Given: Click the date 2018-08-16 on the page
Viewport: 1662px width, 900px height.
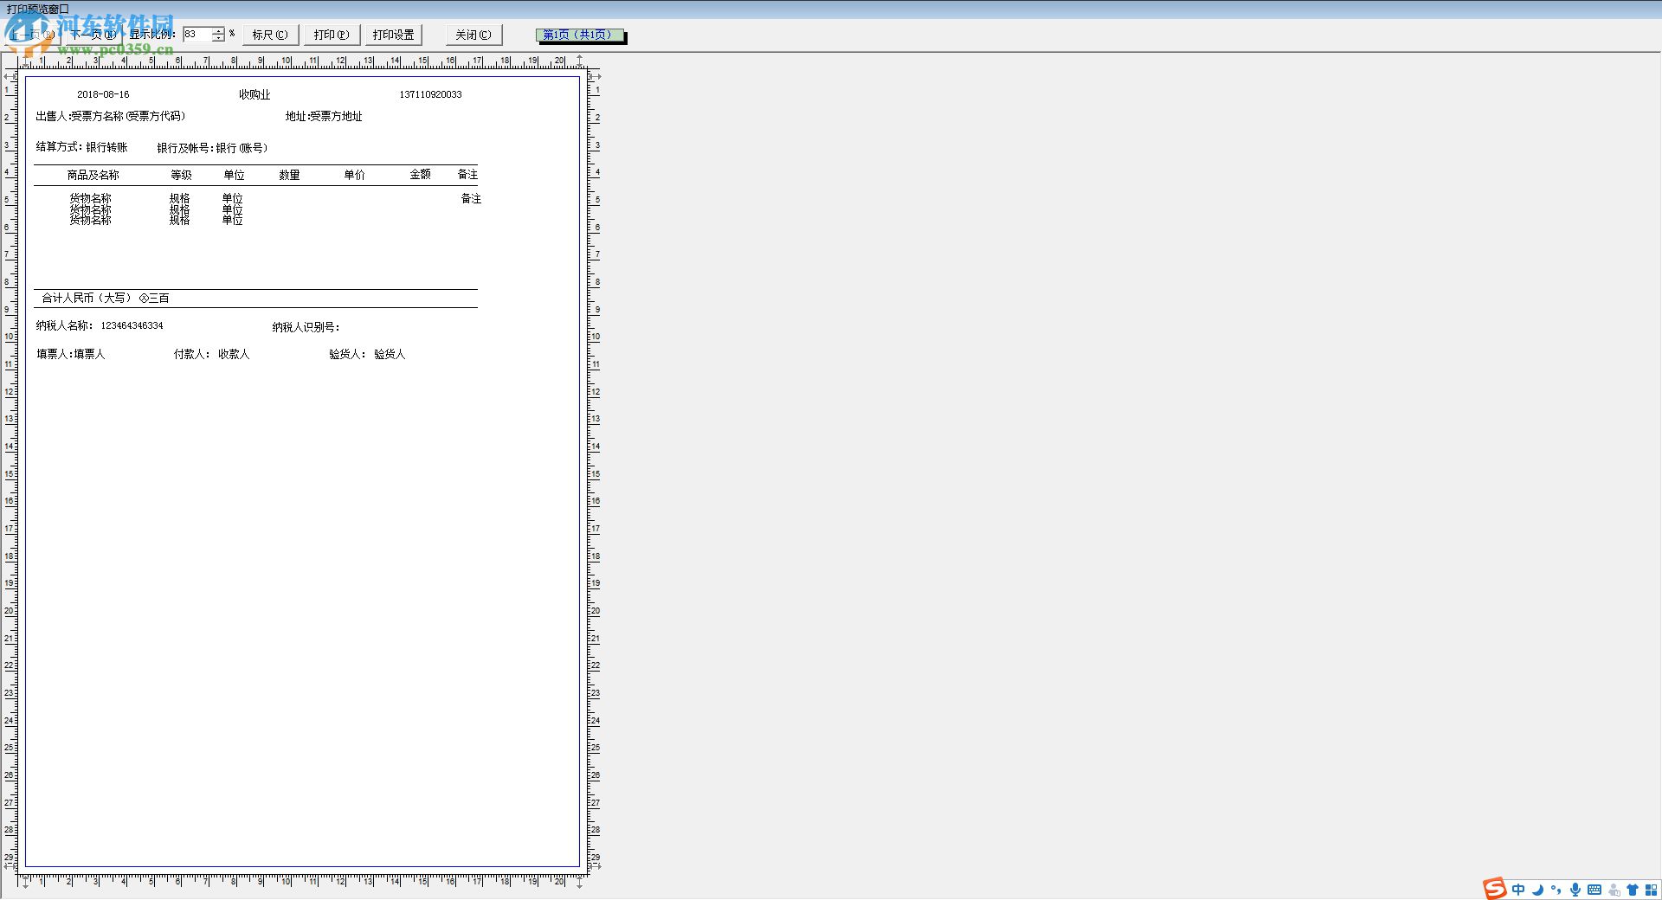Looking at the screenshot, I should 103,94.
